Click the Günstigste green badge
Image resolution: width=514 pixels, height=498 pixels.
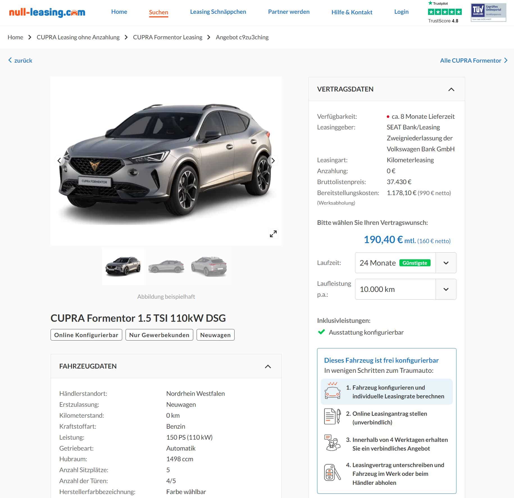click(x=415, y=263)
